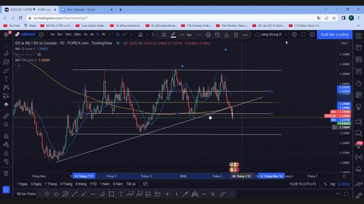Screen dimensions: 364x204
Task: Expand the timeframe dropdown arrow
Action: point(109,35)
